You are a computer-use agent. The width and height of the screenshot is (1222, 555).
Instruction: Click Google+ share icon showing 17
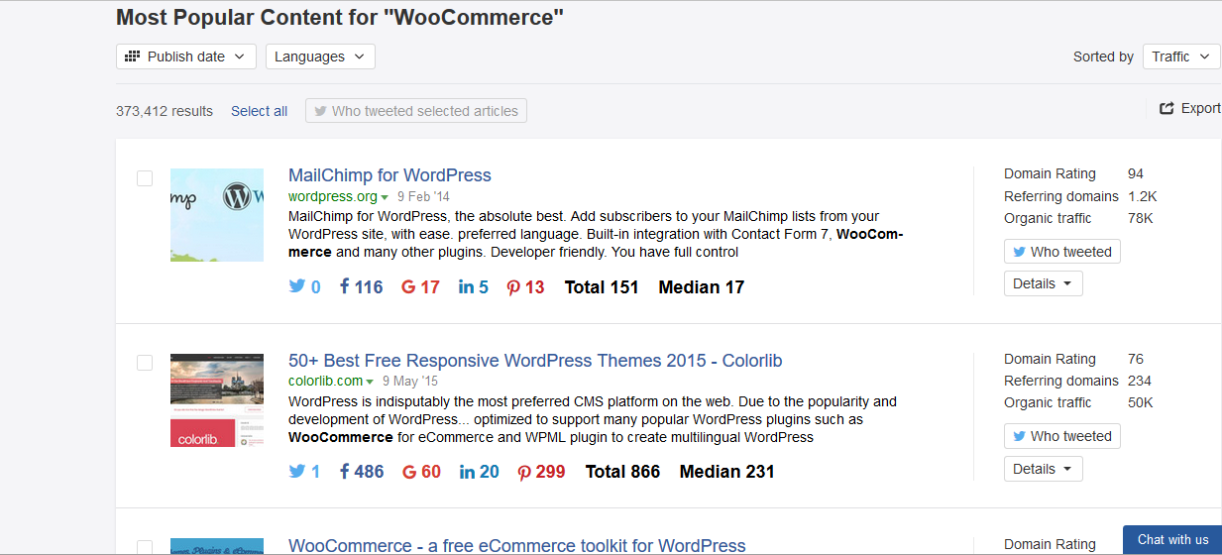[408, 286]
